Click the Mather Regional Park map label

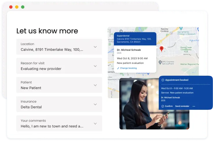[190, 64]
